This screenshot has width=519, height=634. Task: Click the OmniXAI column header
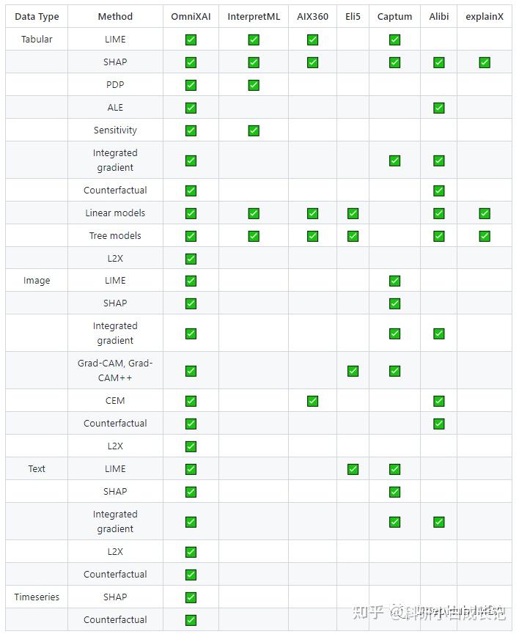(x=191, y=16)
